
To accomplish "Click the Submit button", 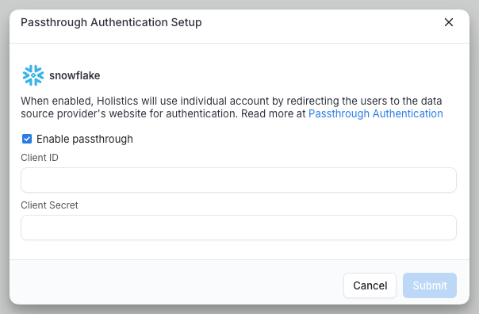I will (x=430, y=285).
